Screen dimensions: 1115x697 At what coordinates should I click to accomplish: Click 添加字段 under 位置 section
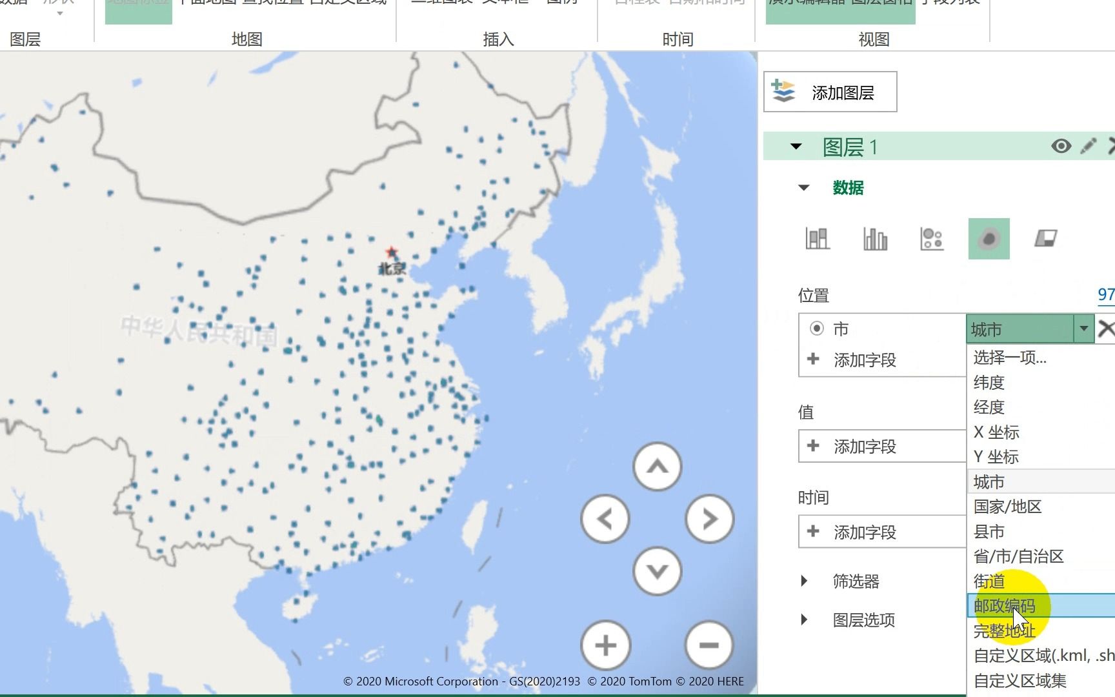(865, 360)
